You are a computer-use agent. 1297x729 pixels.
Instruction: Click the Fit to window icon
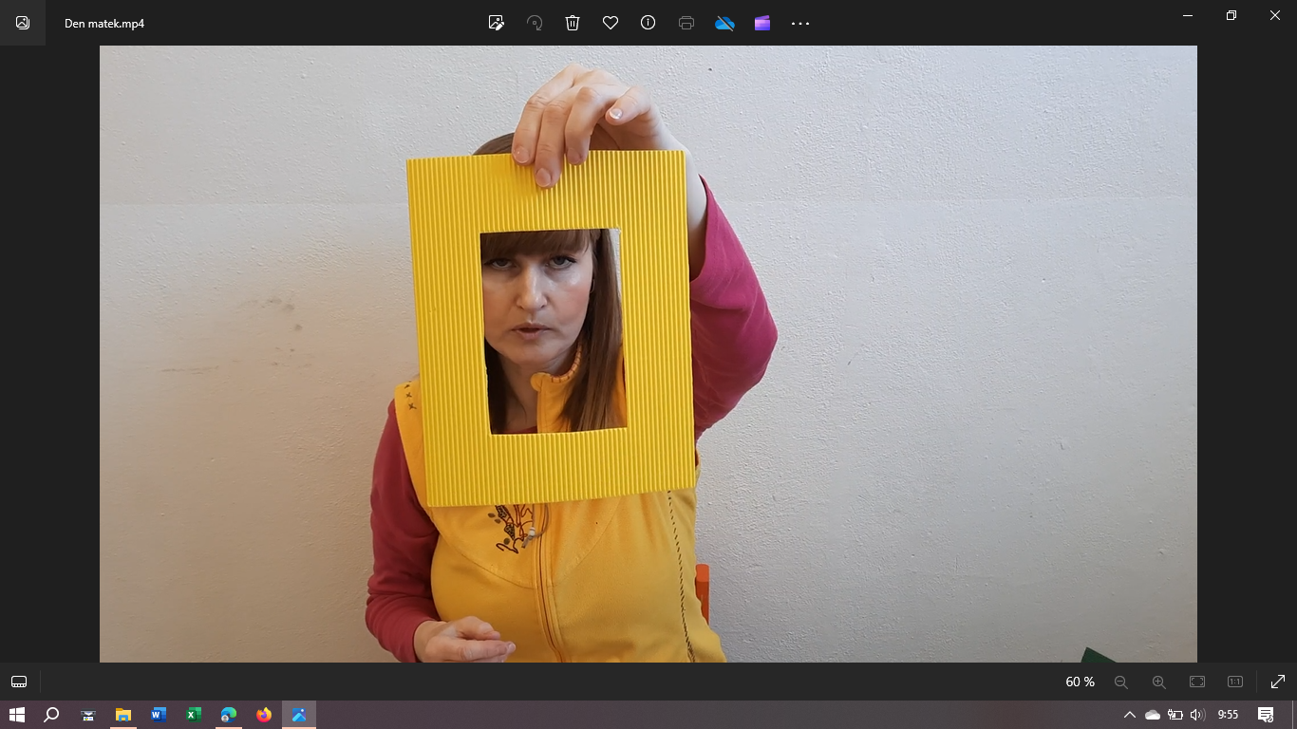(x=1197, y=682)
